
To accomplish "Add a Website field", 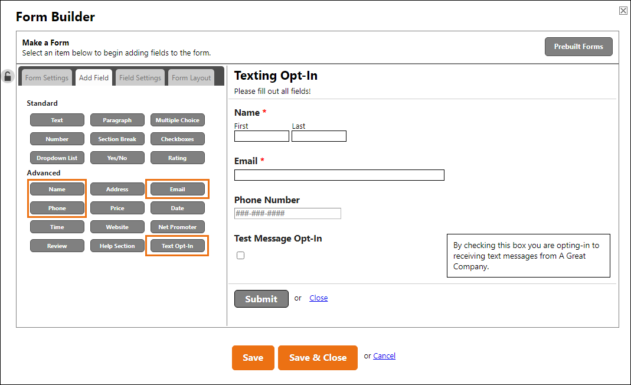I will tap(117, 227).
